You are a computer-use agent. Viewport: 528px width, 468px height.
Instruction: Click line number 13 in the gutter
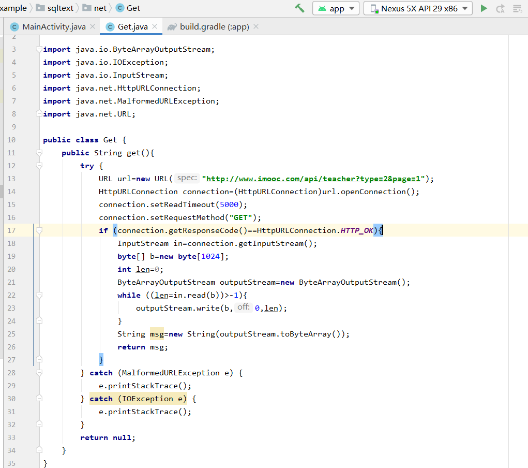coord(11,179)
